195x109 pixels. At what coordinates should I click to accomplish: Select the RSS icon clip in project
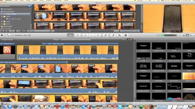point(7,50)
